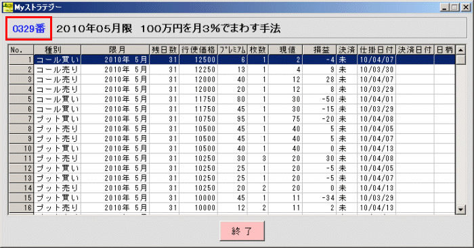Select row number 9 header

(x=21, y=139)
